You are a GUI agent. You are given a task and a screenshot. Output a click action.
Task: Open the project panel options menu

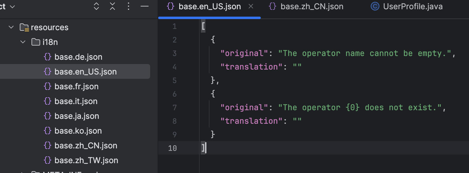pos(129,6)
